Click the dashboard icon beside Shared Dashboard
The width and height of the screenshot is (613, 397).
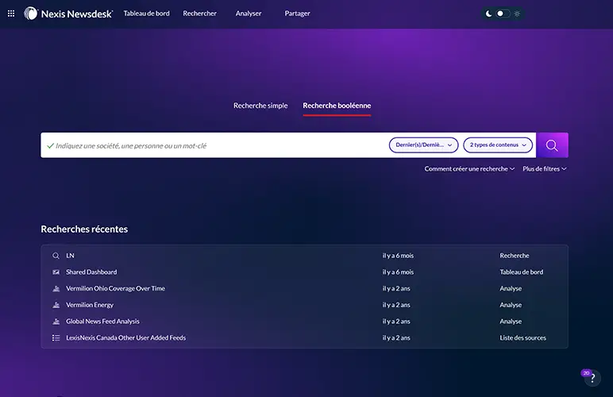[56, 272]
